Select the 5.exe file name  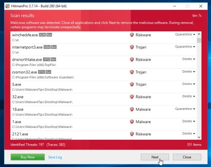[17, 84]
